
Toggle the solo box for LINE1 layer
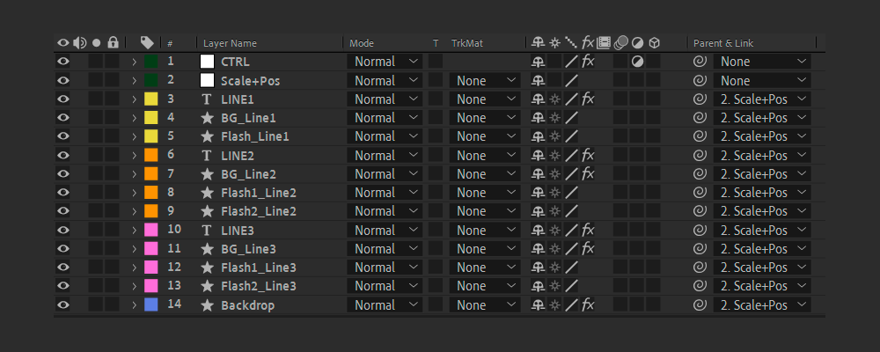coord(96,99)
